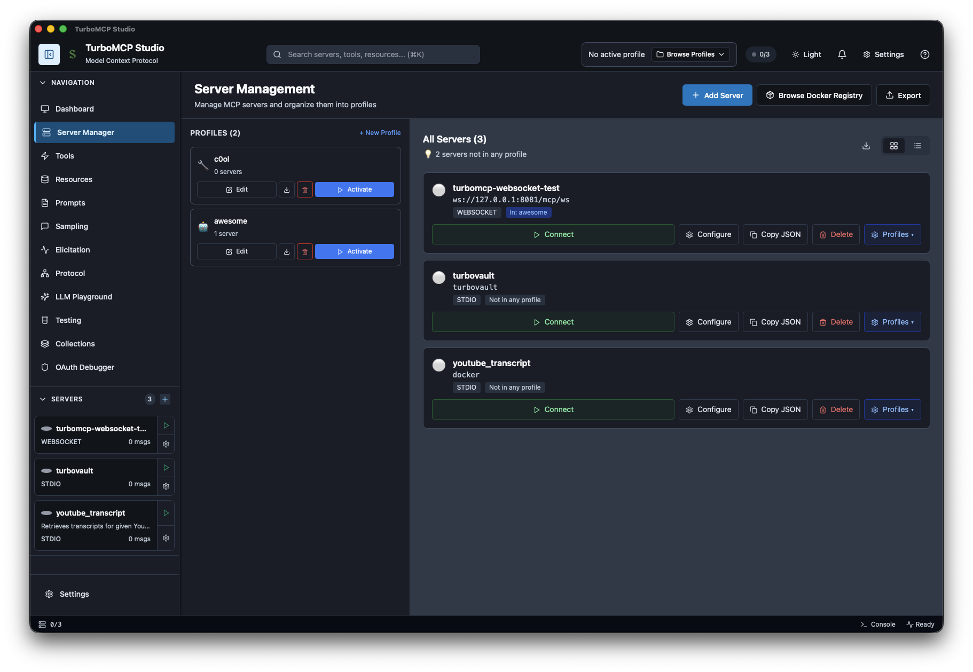Image resolution: width=973 pixels, height=672 pixels.
Task: Download all servers icon in All Servers header
Action: (866, 146)
